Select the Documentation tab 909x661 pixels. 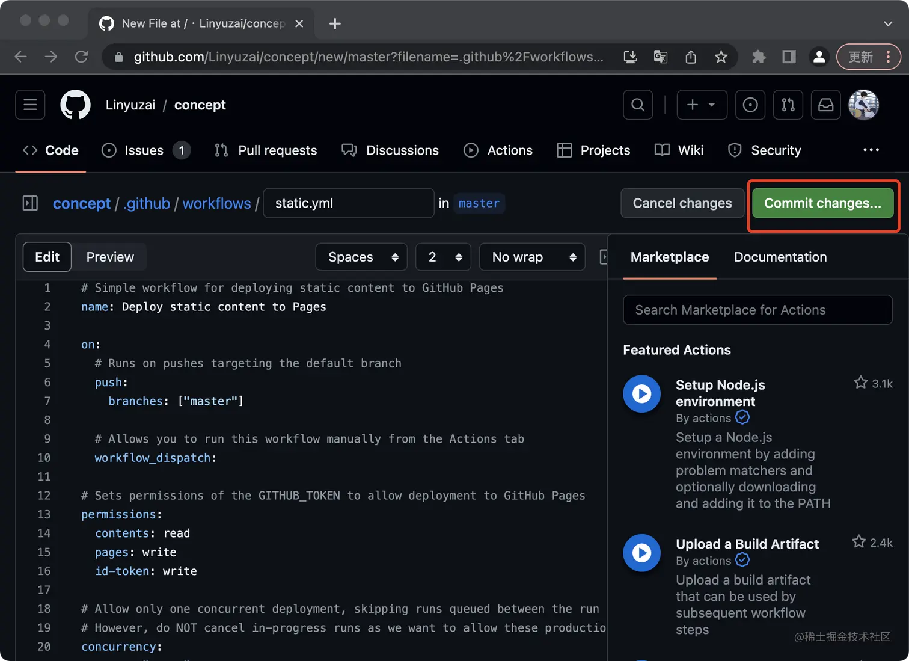780,257
